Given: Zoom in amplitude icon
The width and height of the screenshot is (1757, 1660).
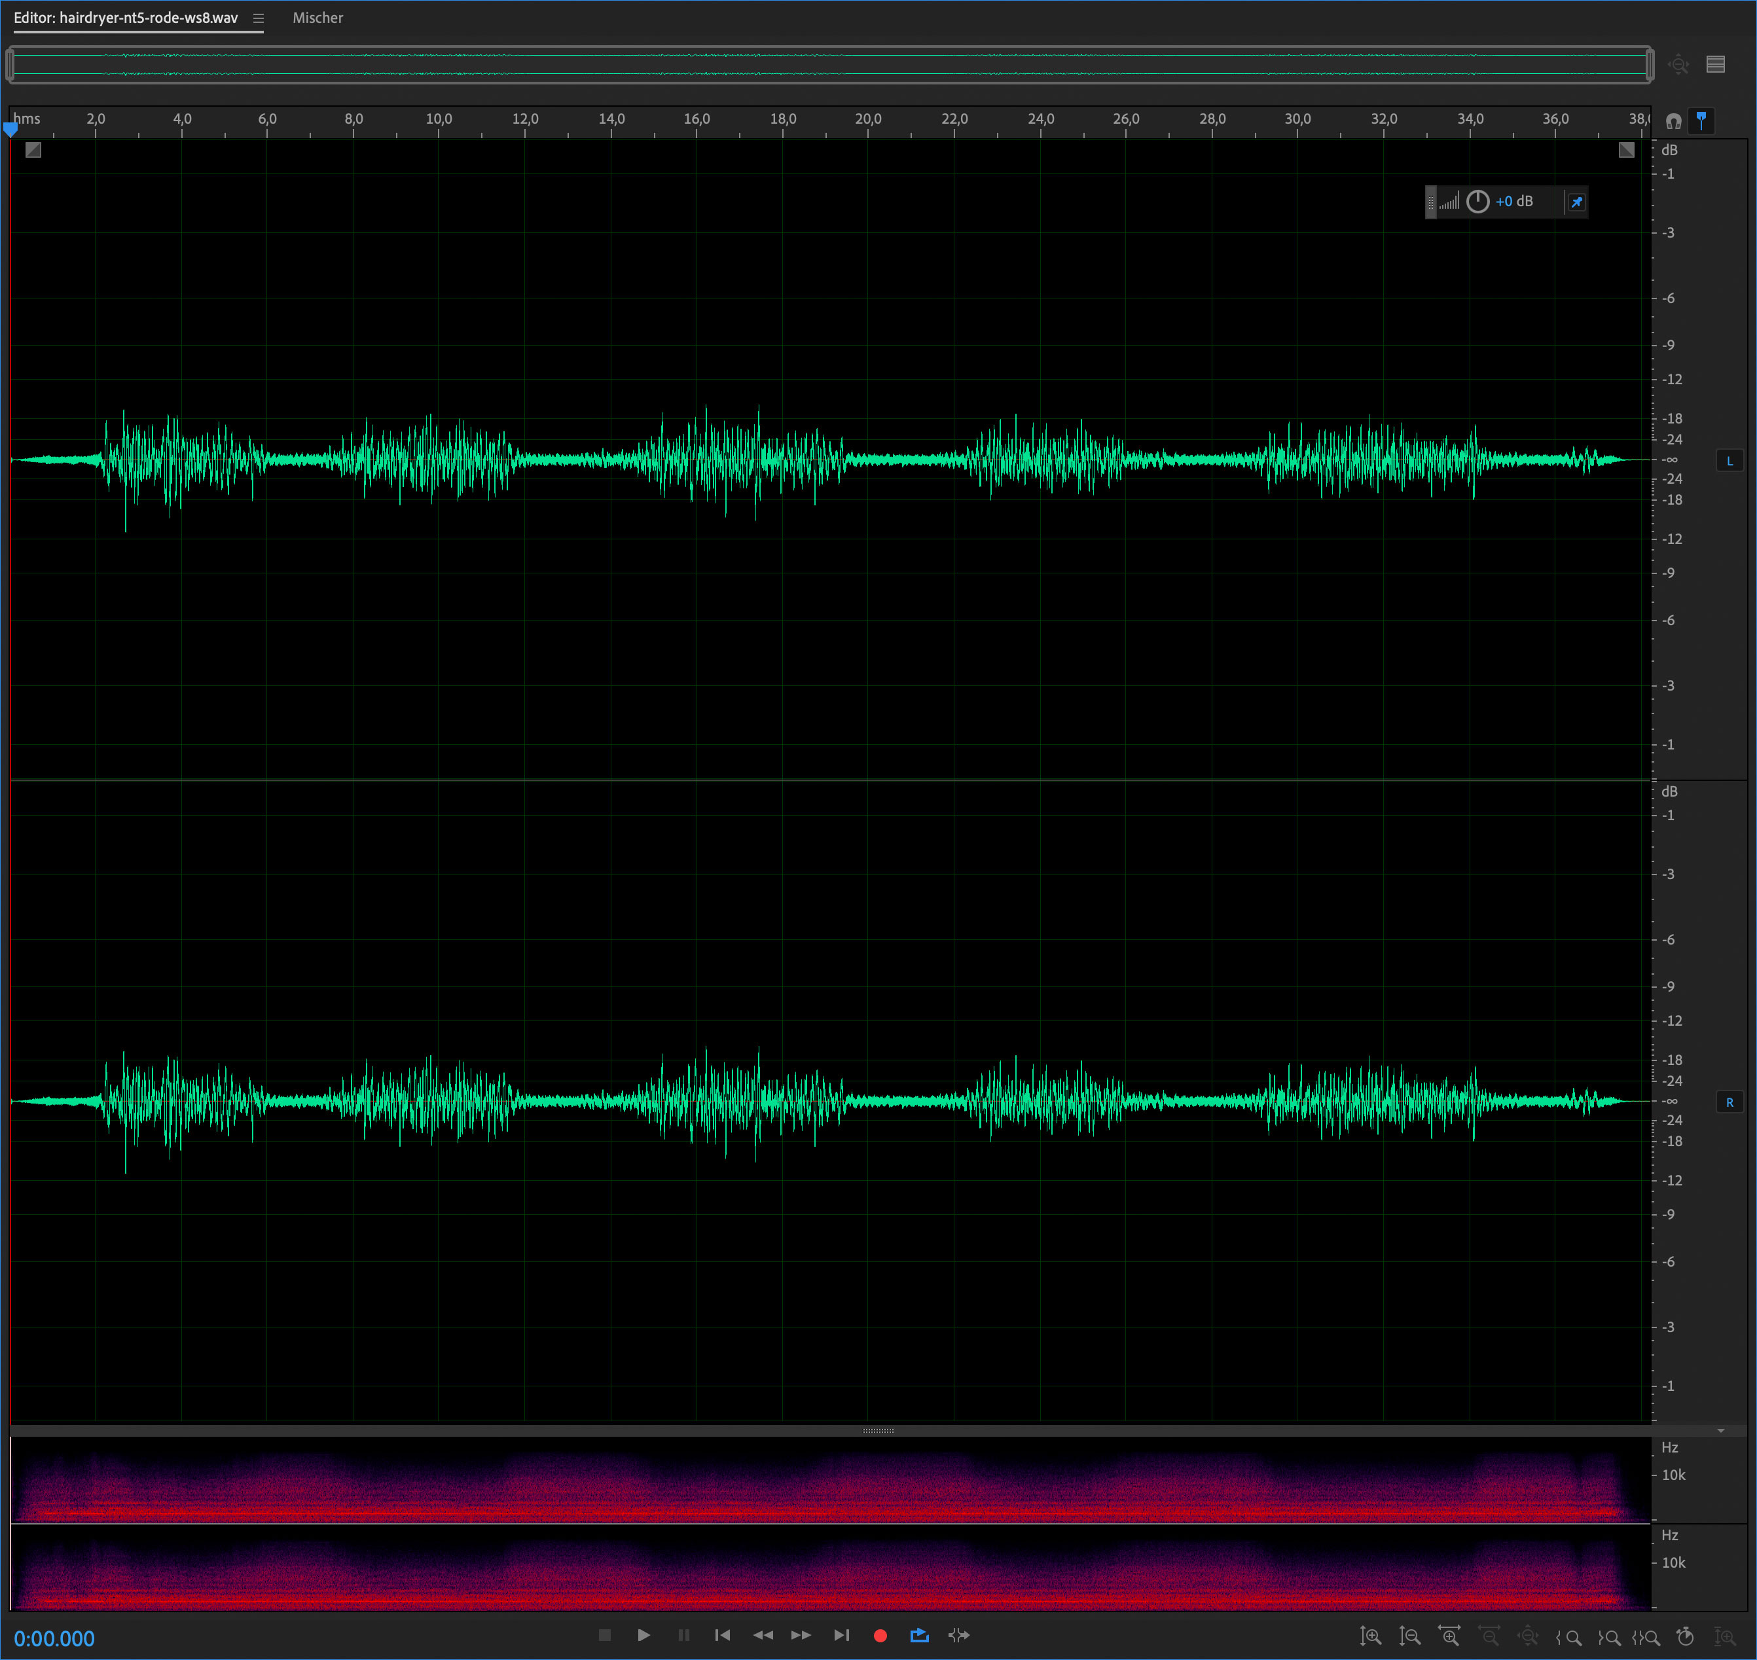Looking at the screenshot, I should pyautogui.click(x=1370, y=1637).
